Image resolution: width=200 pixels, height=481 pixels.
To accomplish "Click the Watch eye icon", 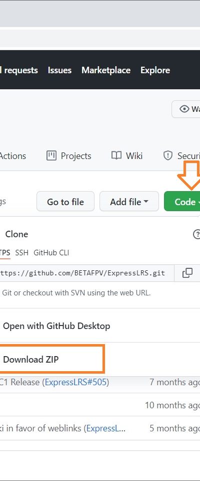I will click(x=184, y=109).
